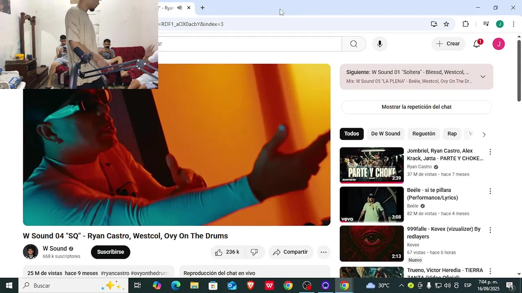Open options menu for Beéle si te pillara

(x=490, y=191)
